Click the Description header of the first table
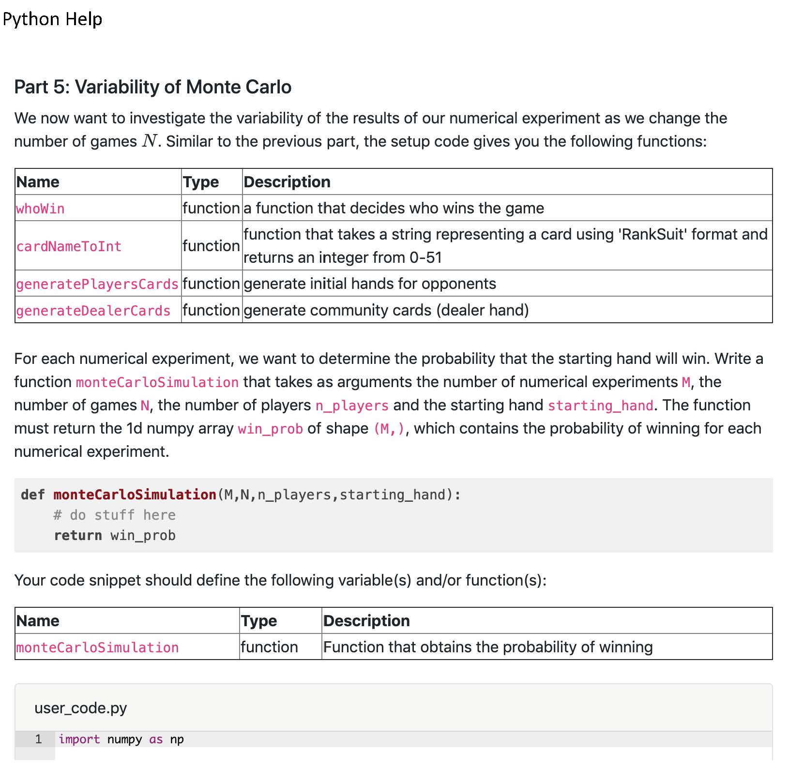This screenshot has height=782, width=789. click(287, 182)
